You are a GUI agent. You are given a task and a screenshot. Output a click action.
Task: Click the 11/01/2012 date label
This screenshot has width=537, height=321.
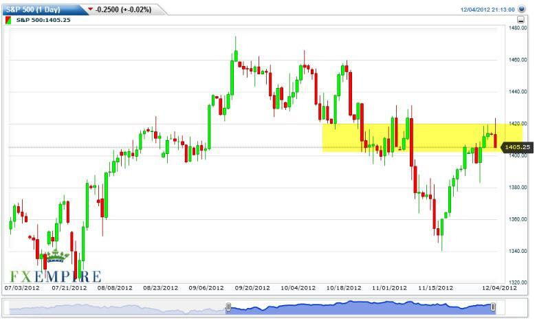[389, 288]
